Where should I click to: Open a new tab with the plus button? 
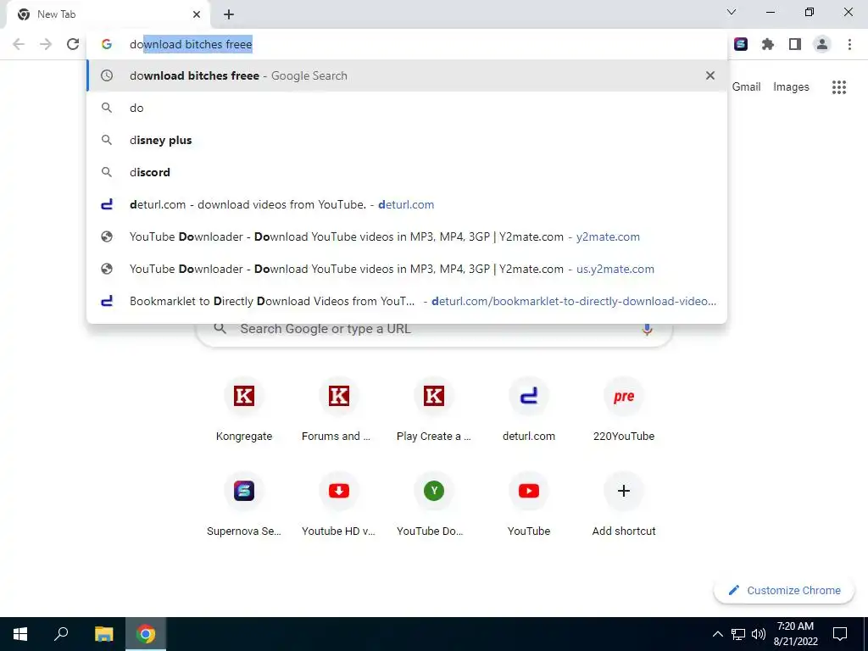click(x=229, y=14)
